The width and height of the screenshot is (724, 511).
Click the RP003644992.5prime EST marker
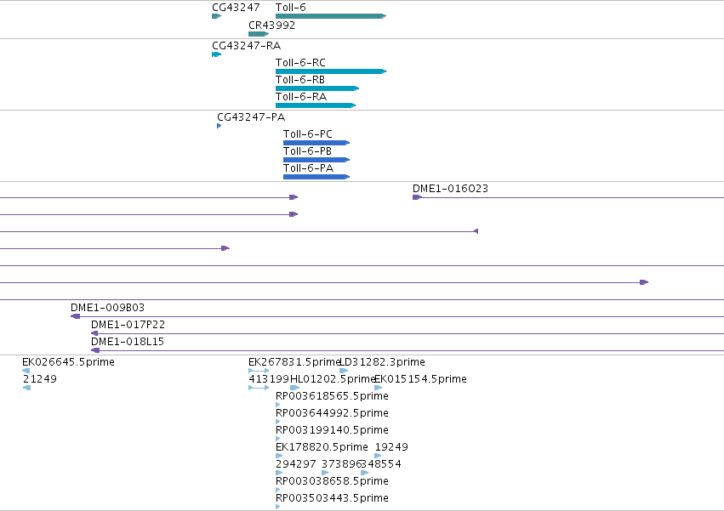click(277, 422)
